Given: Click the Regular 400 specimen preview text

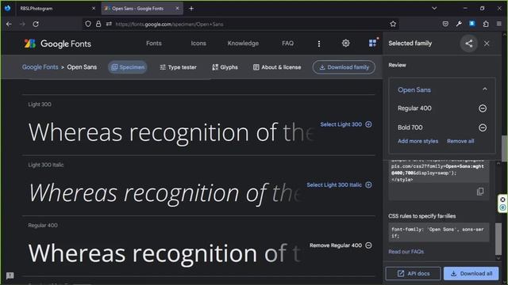Looking at the screenshot, I should pyautogui.click(x=164, y=253).
